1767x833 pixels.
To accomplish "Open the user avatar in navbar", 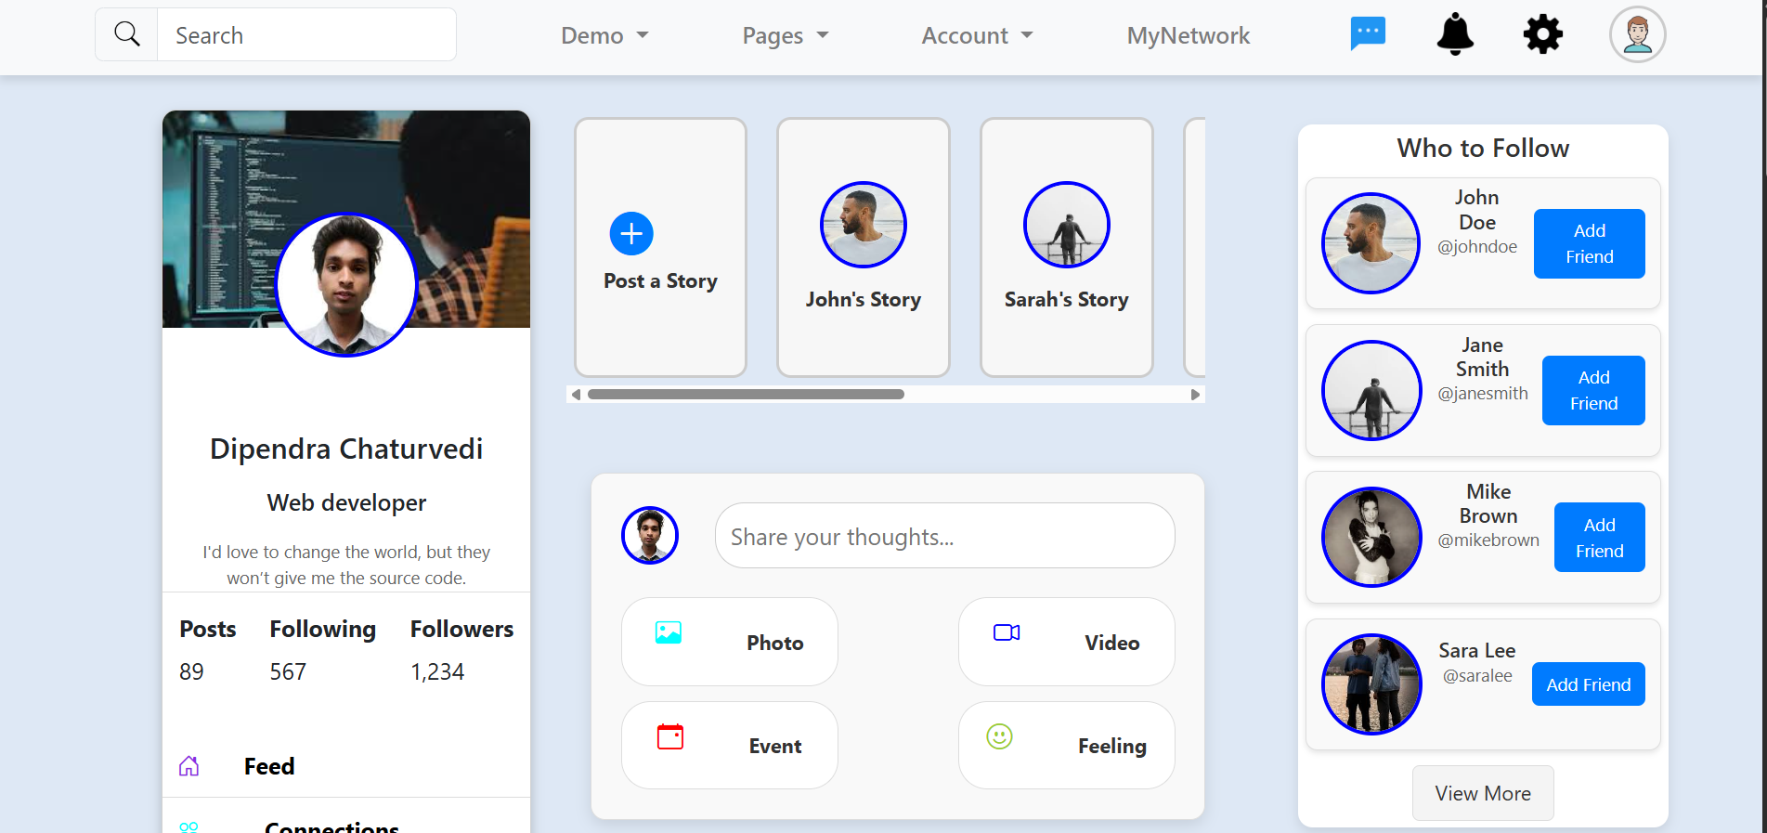I will click(x=1638, y=34).
